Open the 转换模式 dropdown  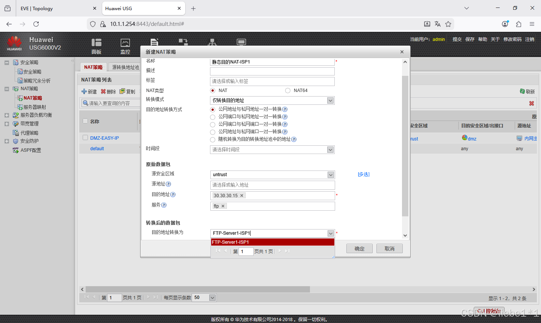(x=330, y=100)
